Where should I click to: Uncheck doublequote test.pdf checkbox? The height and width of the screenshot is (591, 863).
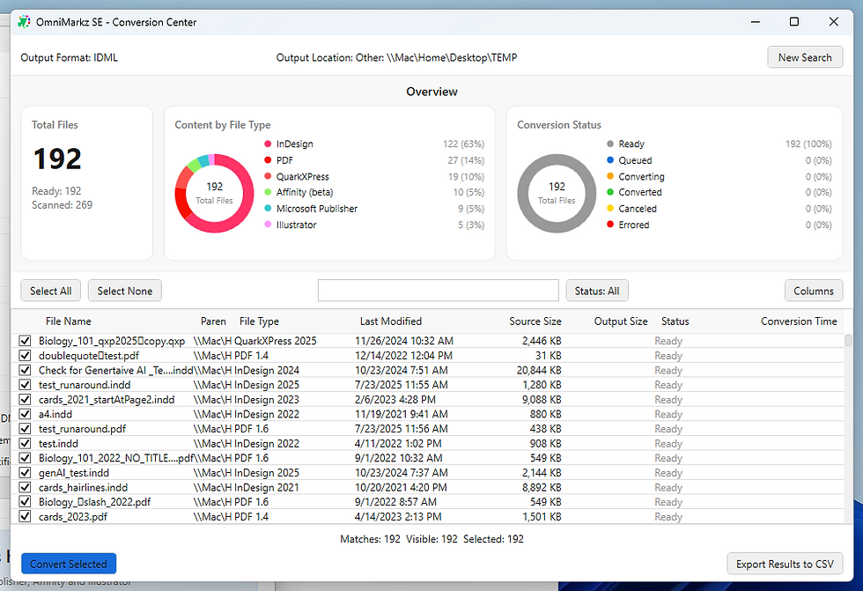point(25,356)
